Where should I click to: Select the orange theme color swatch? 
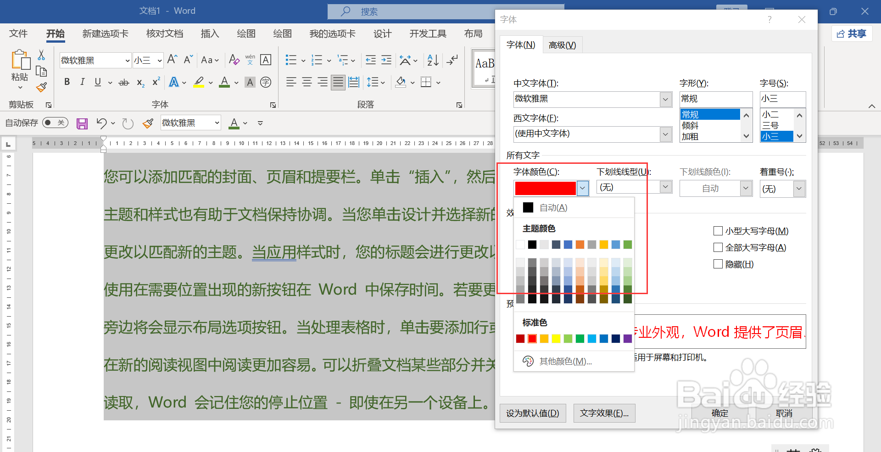coord(580,245)
